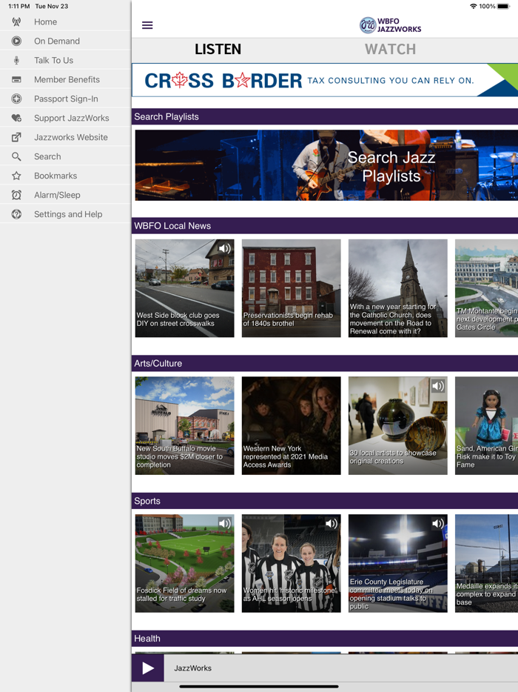The width and height of the screenshot is (518, 692).
Task: Click the Home antenna icon in sidebar
Action: coord(16,22)
